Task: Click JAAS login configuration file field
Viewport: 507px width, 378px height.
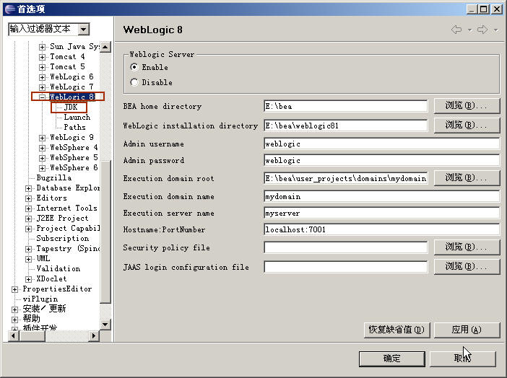Action: (x=346, y=267)
